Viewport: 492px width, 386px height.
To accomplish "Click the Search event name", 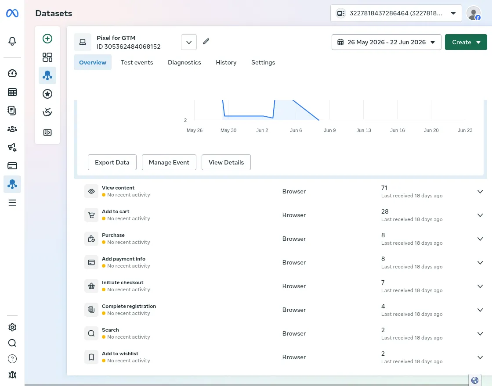I will pyautogui.click(x=110, y=330).
